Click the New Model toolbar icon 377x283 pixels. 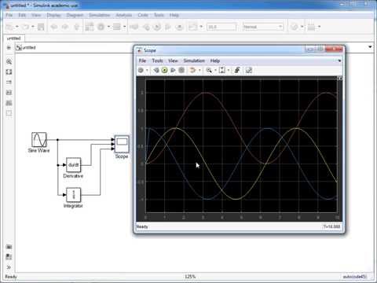click(x=9, y=27)
